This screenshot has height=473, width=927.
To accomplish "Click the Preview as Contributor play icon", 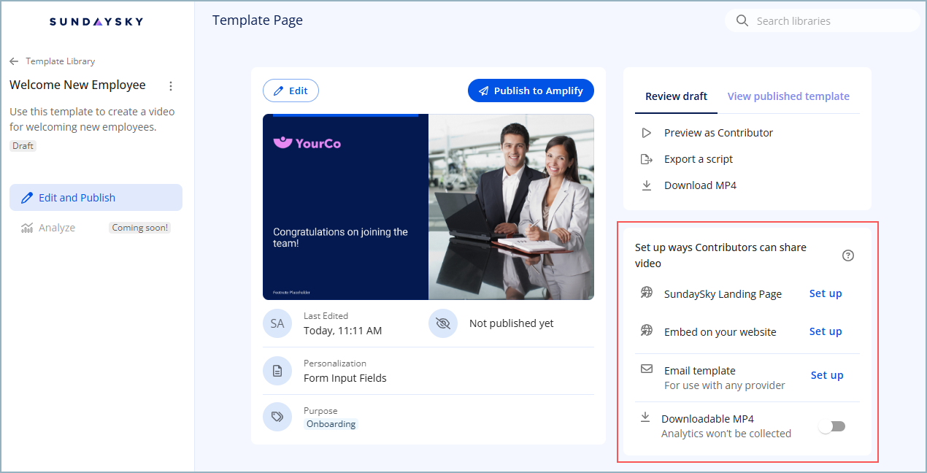I will (646, 133).
